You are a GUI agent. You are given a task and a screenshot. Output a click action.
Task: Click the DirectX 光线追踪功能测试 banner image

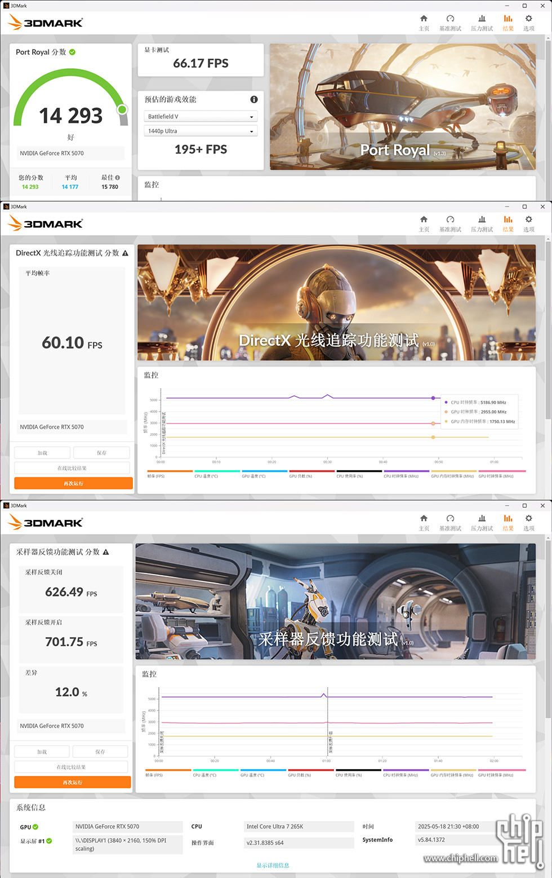point(336,302)
